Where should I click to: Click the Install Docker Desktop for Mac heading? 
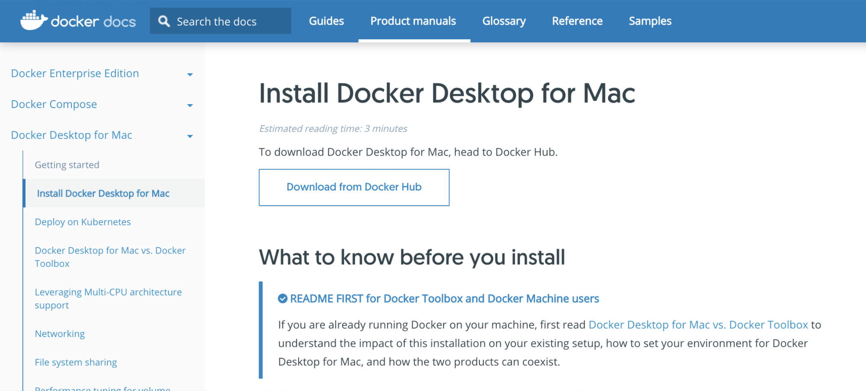tap(447, 93)
